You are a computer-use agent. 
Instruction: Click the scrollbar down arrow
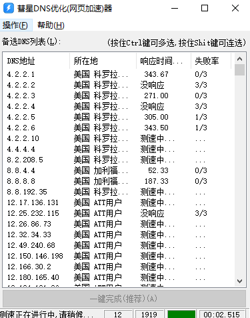pos(239,281)
